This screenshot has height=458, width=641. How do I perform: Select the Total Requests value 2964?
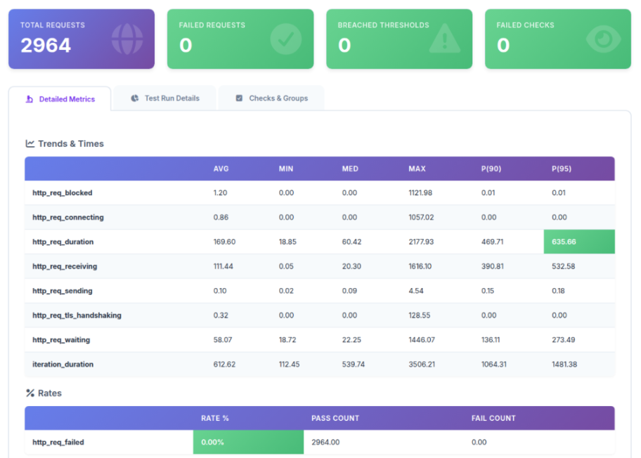point(46,46)
